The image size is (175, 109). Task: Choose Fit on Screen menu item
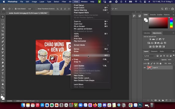tap(90, 26)
